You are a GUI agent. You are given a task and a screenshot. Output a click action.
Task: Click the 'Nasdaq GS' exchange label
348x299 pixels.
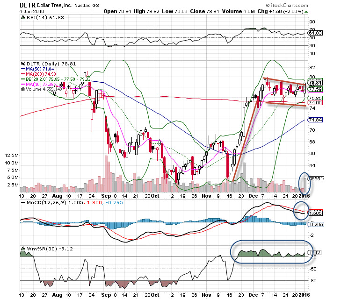87,6
